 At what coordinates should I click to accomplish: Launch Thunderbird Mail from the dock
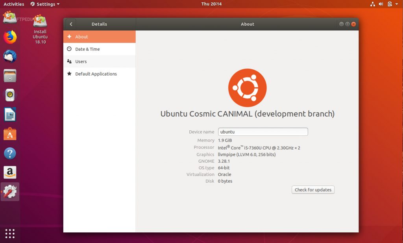point(10,56)
